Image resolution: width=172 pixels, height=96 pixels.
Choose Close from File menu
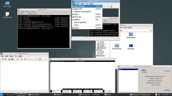(x=87, y=28)
